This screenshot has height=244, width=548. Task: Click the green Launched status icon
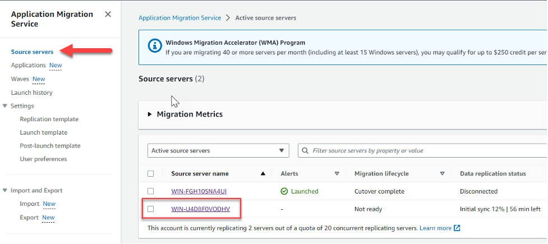tap(284, 191)
